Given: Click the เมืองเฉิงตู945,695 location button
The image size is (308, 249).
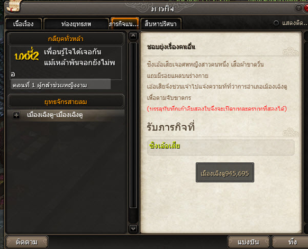Looking at the screenshot, I should (x=225, y=172).
